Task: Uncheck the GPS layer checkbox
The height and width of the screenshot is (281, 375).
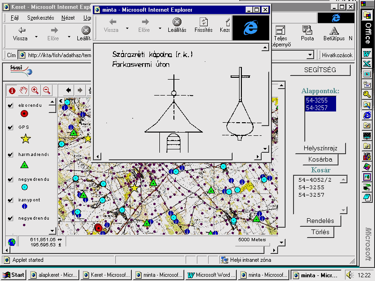Action: (x=10, y=127)
